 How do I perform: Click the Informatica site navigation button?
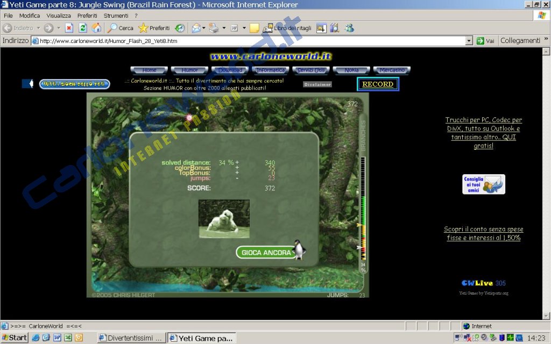pos(271,70)
